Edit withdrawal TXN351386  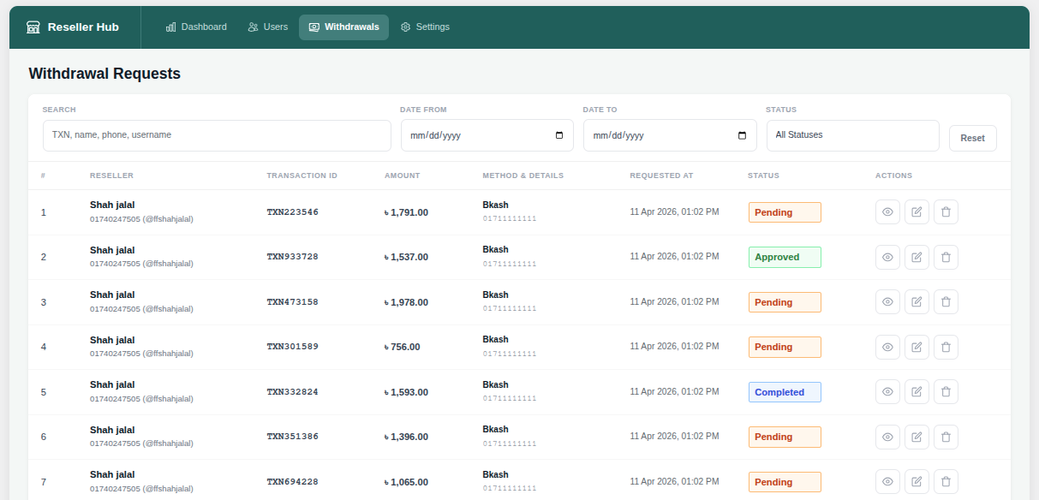(x=917, y=437)
